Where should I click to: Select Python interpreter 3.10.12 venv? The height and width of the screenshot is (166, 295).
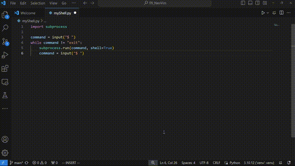259,163
